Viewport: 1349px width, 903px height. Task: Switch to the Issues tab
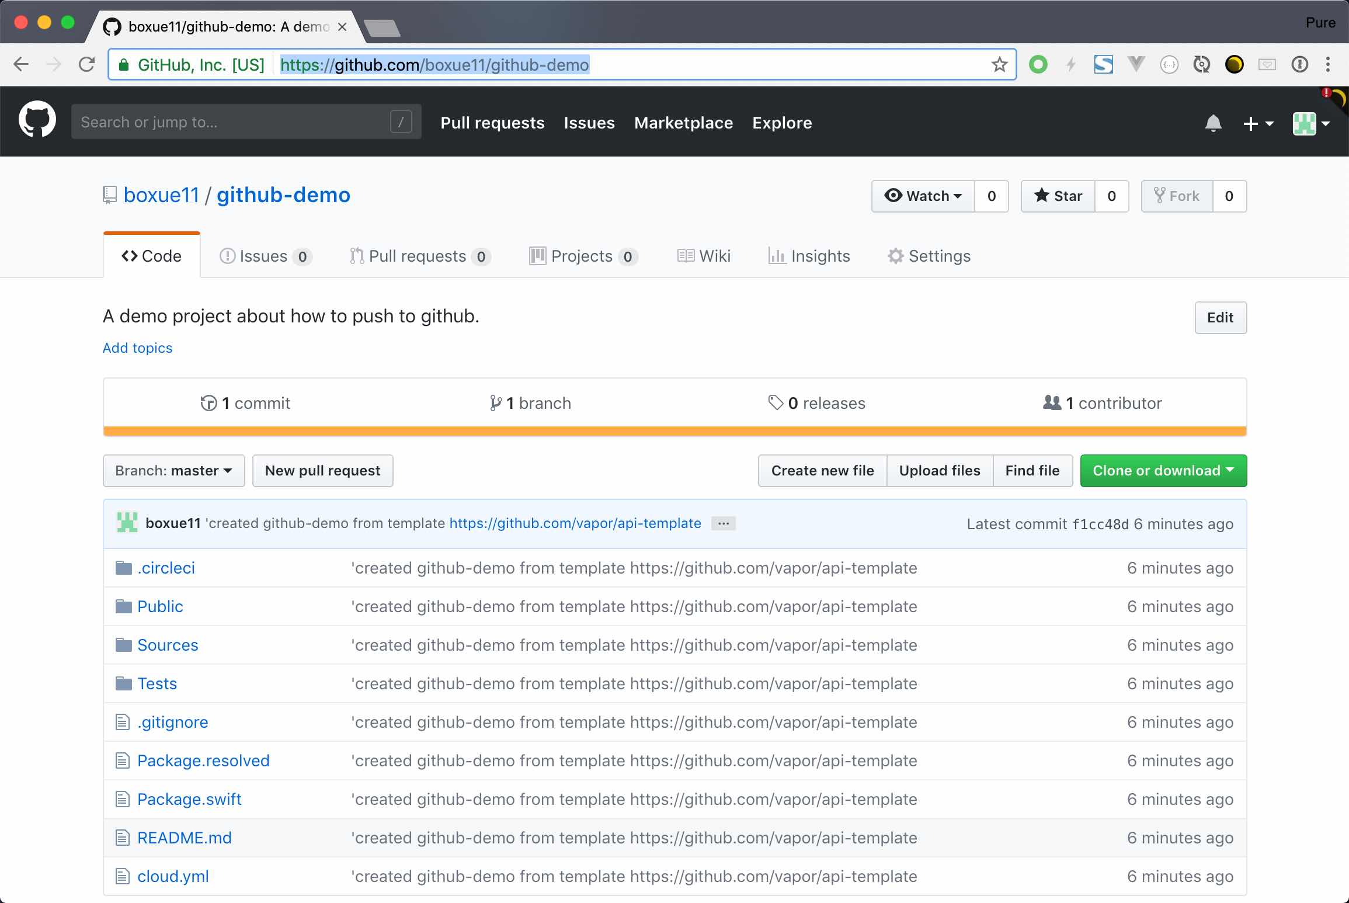tap(266, 256)
